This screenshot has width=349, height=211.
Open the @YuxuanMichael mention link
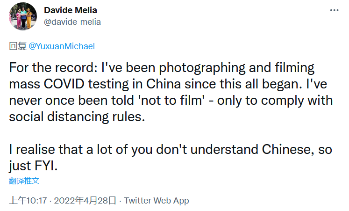[x=62, y=46]
